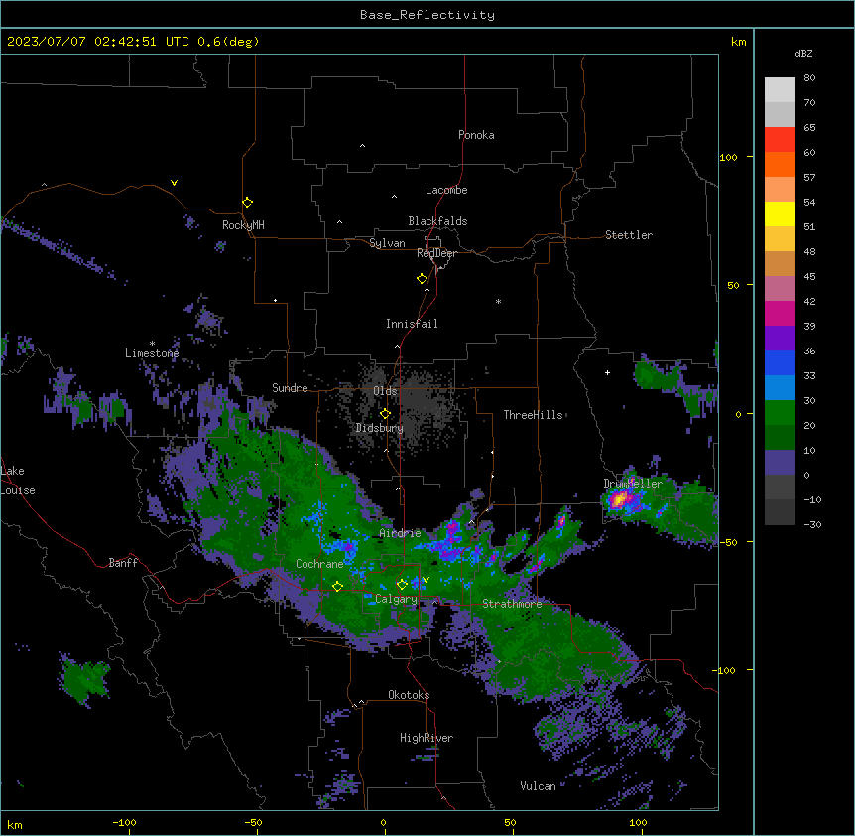The image size is (855, 836).
Task: Click the white plus marker west of Drumheller
Action: pyautogui.click(x=607, y=372)
